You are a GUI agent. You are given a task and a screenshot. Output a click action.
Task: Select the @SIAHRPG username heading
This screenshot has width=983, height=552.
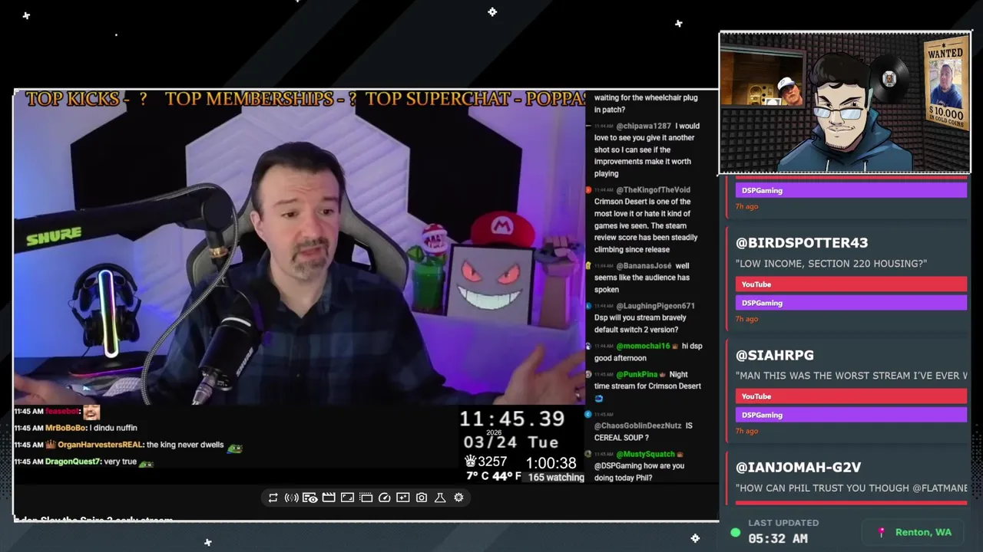pos(774,355)
